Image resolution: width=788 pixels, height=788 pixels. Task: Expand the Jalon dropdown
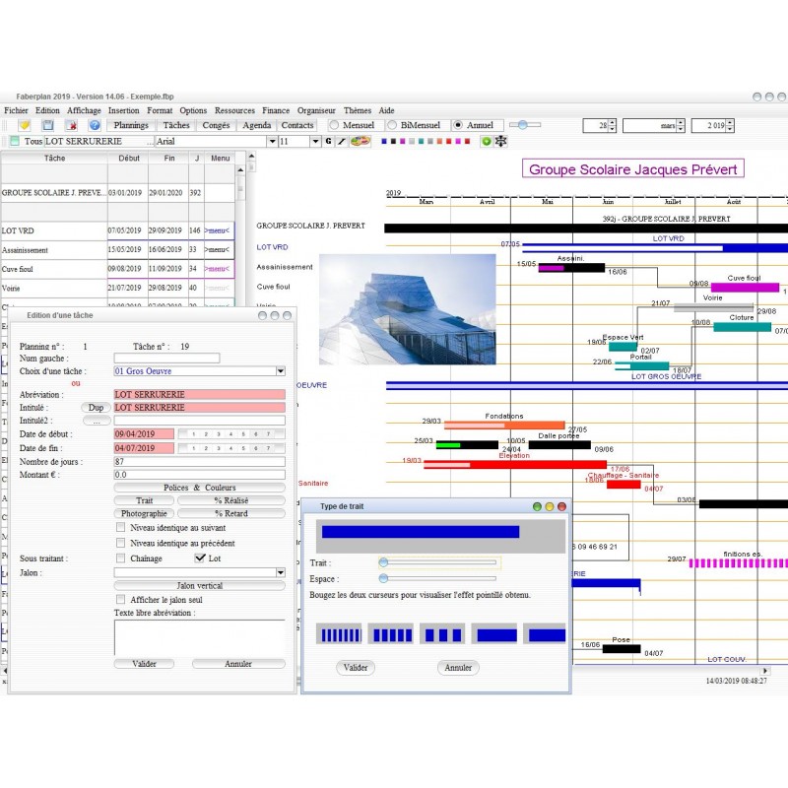281,572
